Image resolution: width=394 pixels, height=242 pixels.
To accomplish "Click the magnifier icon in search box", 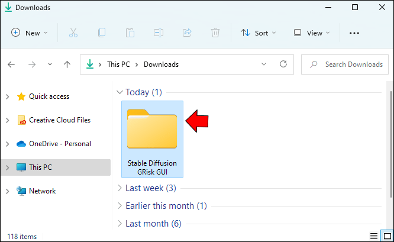I will click(x=314, y=64).
